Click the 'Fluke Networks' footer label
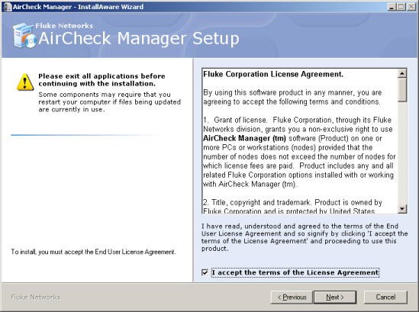This screenshot has height=312, width=419. coord(36,298)
